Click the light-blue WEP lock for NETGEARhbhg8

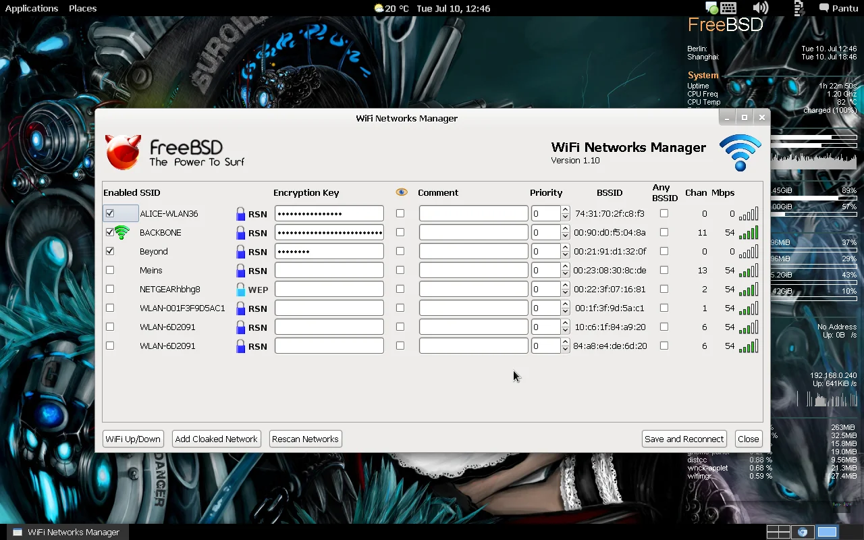tap(240, 290)
